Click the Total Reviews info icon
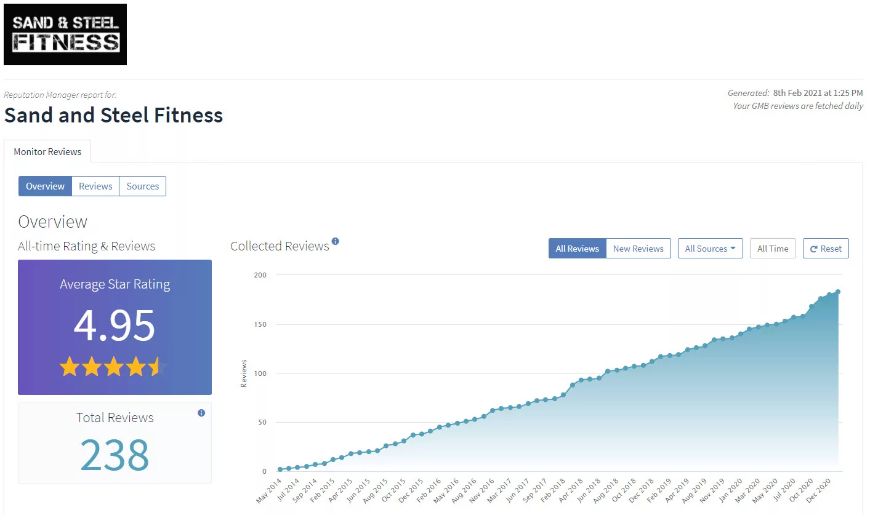 pyautogui.click(x=201, y=413)
